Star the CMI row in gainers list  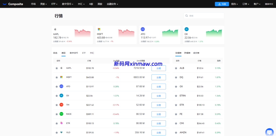(176, 123)
